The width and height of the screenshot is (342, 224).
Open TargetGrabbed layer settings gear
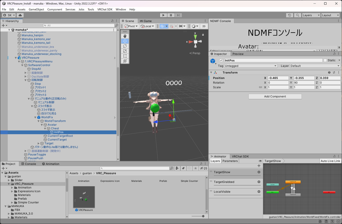tap(259, 182)
